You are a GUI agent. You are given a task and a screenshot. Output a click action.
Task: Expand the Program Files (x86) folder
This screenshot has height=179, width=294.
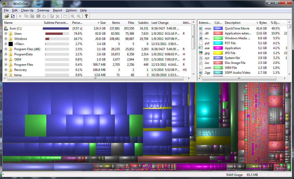(x=6, y=49)
